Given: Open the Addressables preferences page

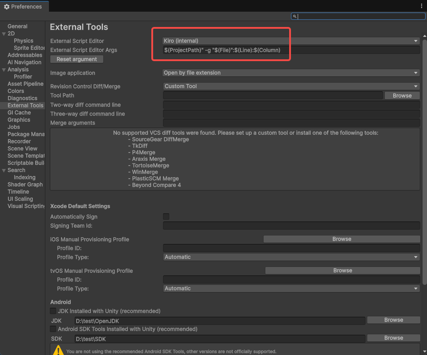Looking at the screenshot, I should (x=25, y=55).
